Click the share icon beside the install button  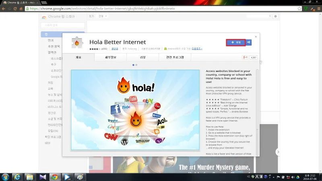coord(249,43)
